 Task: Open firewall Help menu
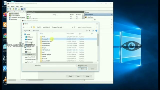(21, 6)
